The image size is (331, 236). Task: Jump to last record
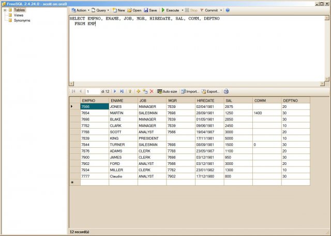click(122, 91)
